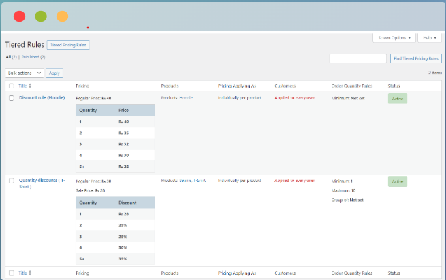Click 'Applied to every user' in T-Shirt row
The height and width of the screenshot is (280, 446).
click(294, 180)
